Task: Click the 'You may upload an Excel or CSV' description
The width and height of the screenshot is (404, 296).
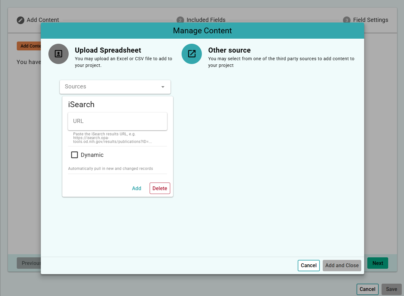Action: 123,62
